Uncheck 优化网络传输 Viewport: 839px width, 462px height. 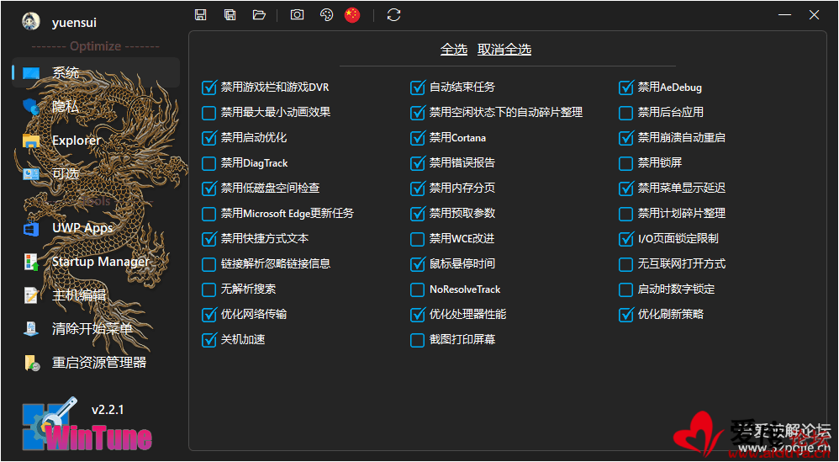pos(208,314)
